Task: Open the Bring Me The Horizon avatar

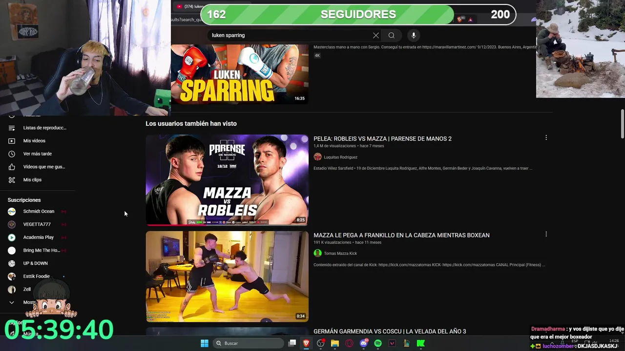Action: click(12, 251)
